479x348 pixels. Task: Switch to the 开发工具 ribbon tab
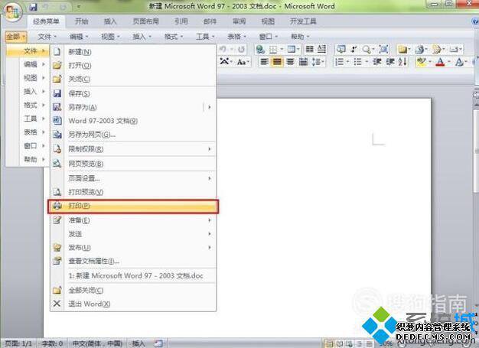pos(303,21)
